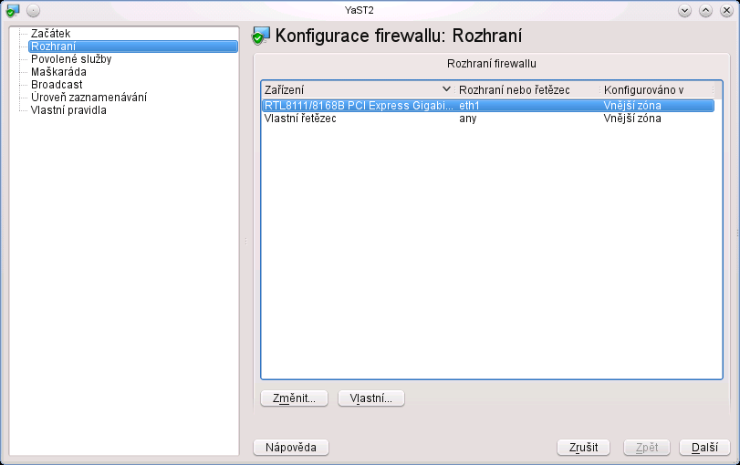Click Rozhraní nebo řetězec column header
Image resolution: width=740 pixels, height=465 pixels.
tap(515, 89)
